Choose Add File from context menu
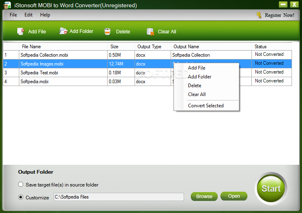Viewport: 302px width, 213px height. coord(206,68)
